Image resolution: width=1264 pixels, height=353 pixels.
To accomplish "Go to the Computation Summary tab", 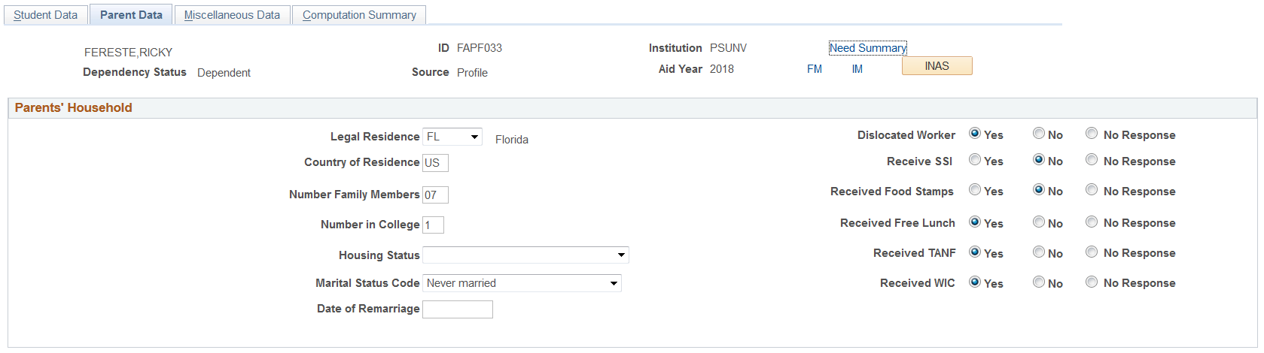I will tap(359, 15).
